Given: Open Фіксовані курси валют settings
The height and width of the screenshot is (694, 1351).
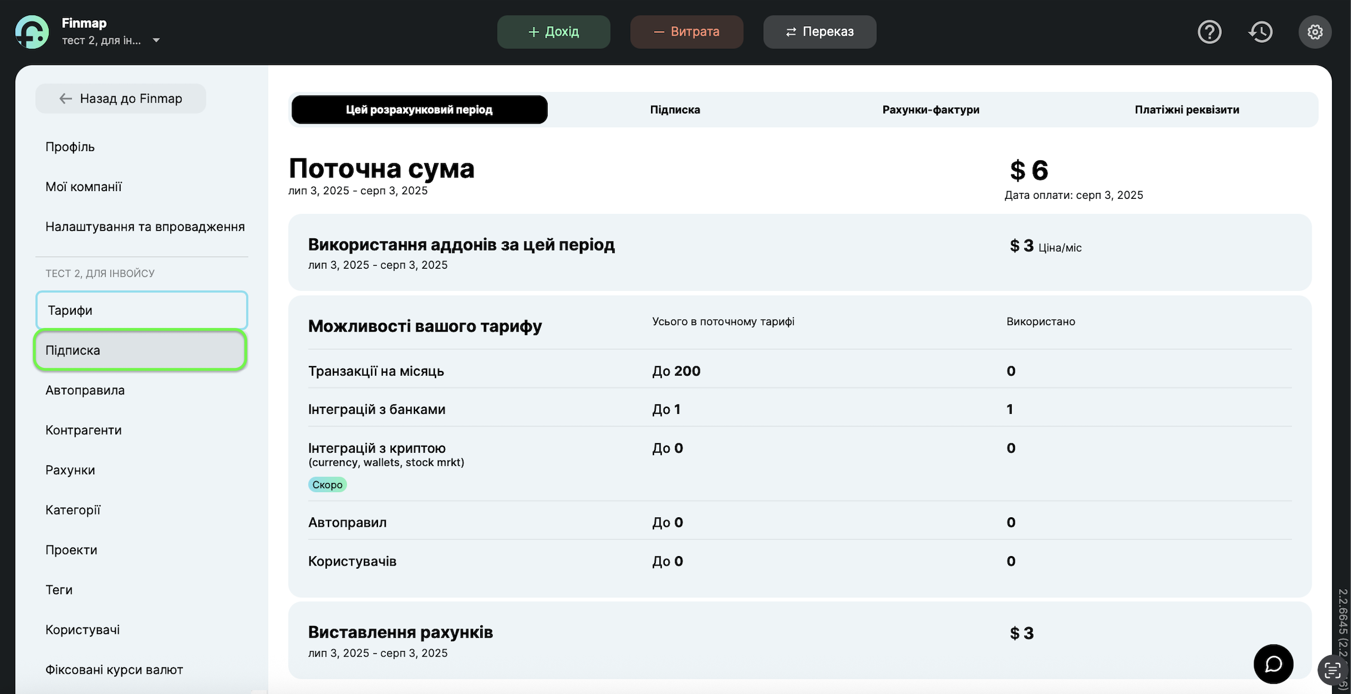Looking at the screenshot, I should [114, 670].
